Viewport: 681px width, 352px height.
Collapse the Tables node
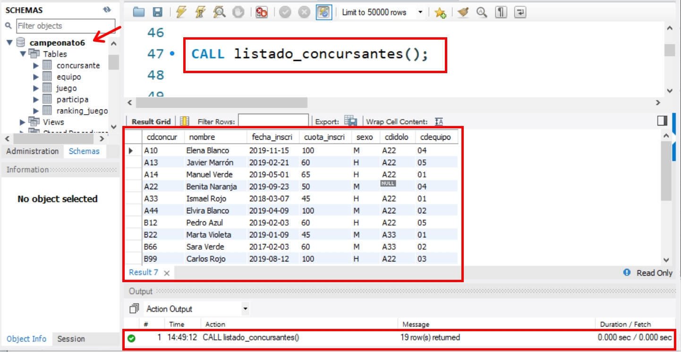tap(23, 54)
